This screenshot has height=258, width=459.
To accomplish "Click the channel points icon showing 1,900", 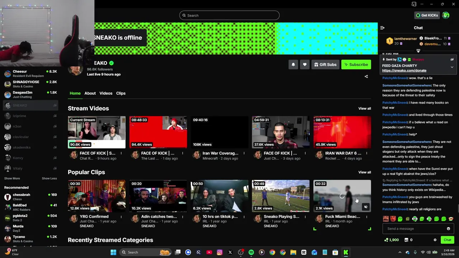I will (x=391, y=240).
